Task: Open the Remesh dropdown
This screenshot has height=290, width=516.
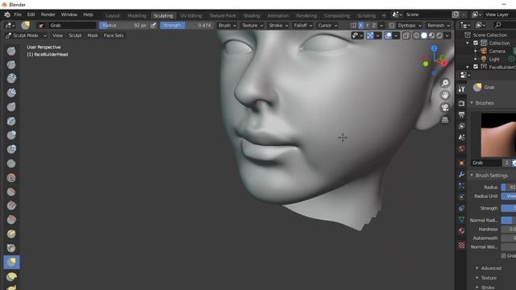Action: (x=439, y=25)
